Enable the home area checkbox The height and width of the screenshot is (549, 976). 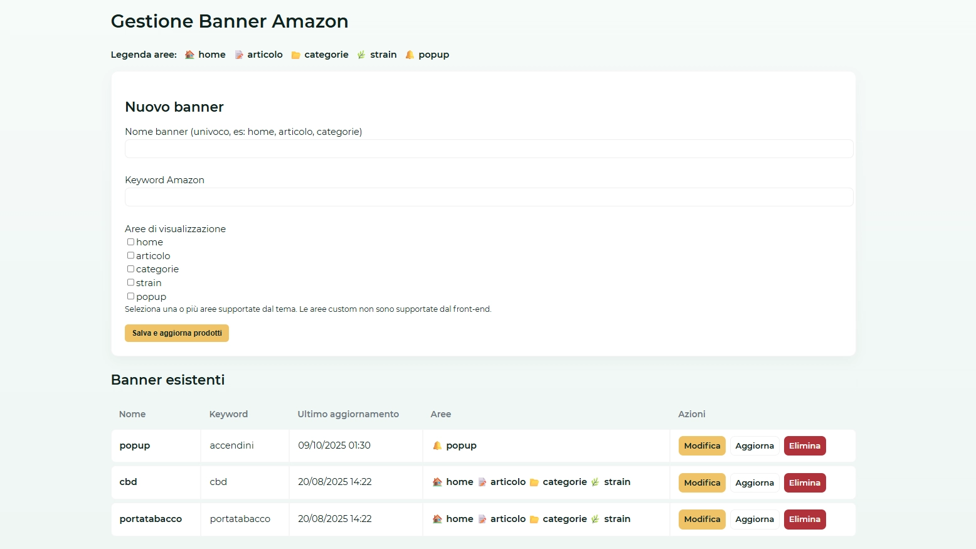coord(130,242)
